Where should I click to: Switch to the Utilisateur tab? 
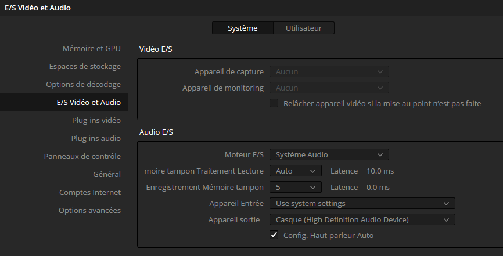point(304,28)
